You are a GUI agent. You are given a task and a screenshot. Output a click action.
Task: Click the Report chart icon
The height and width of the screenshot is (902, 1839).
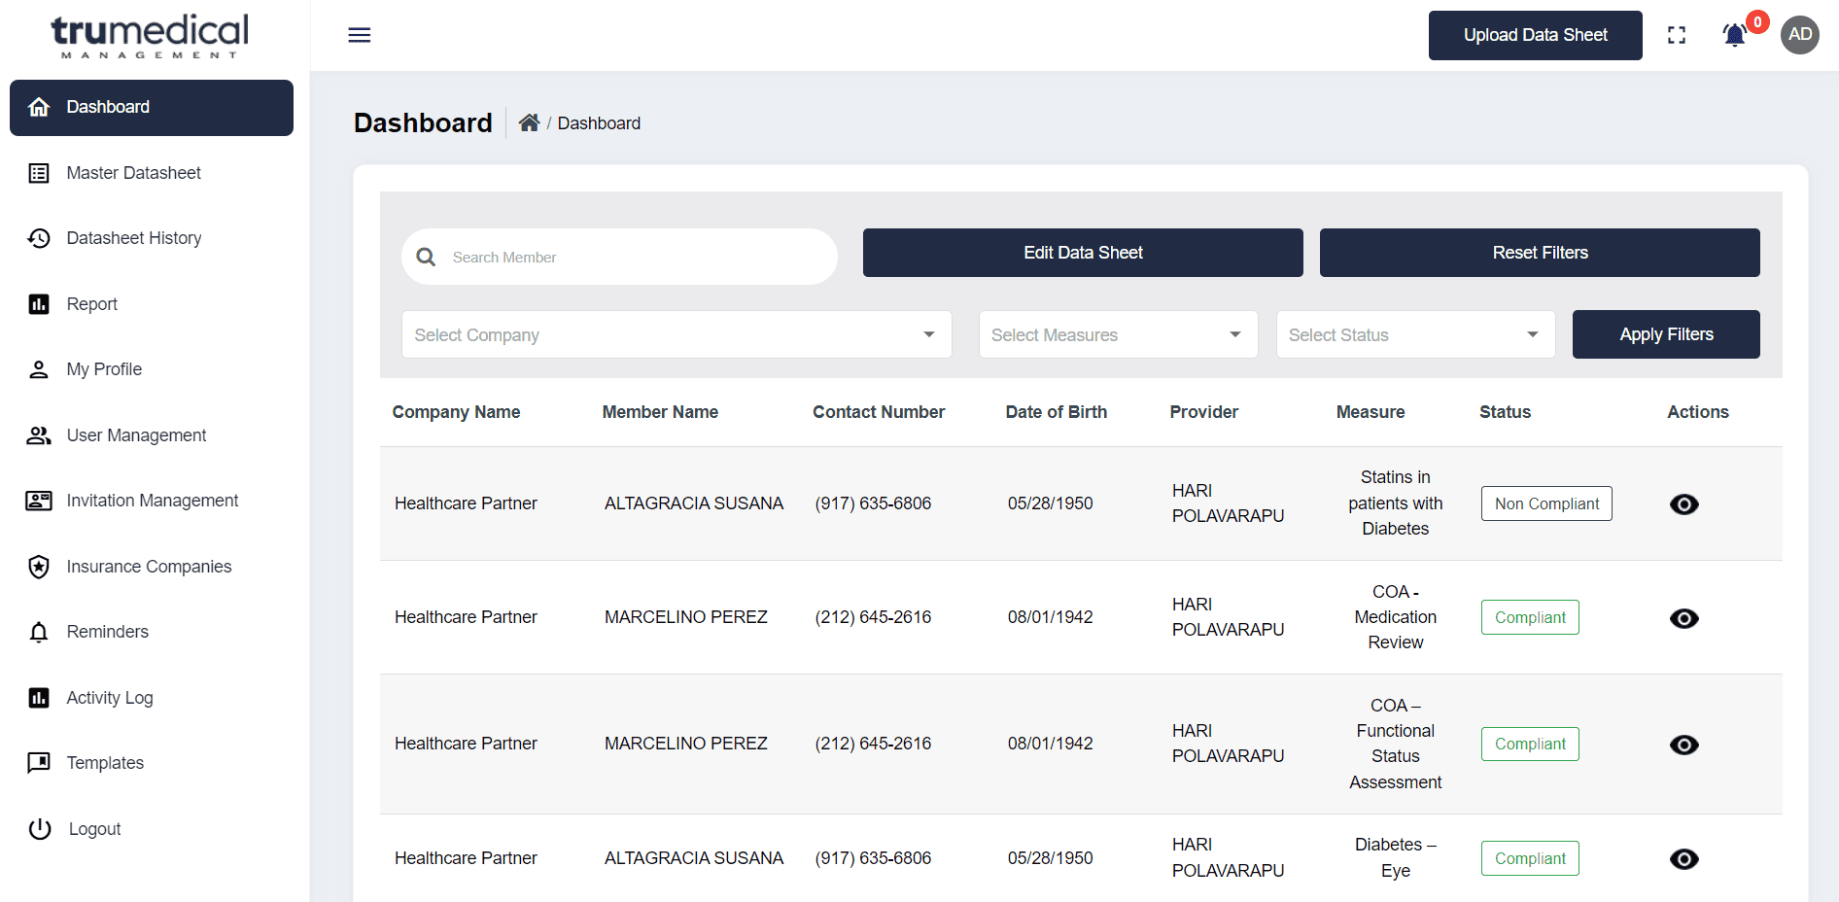[39, 303]
